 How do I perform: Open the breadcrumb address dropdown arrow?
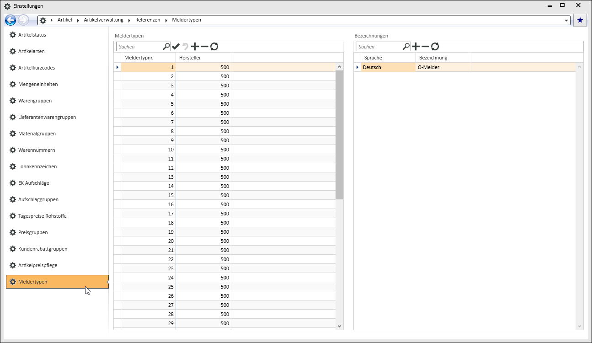[567, 21]
